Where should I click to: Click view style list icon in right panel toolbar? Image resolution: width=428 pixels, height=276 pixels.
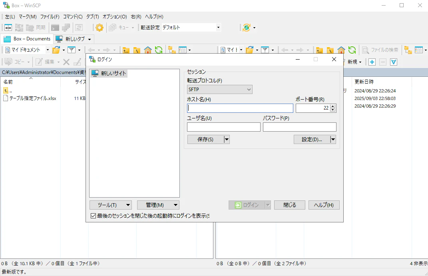click(418, 50)
